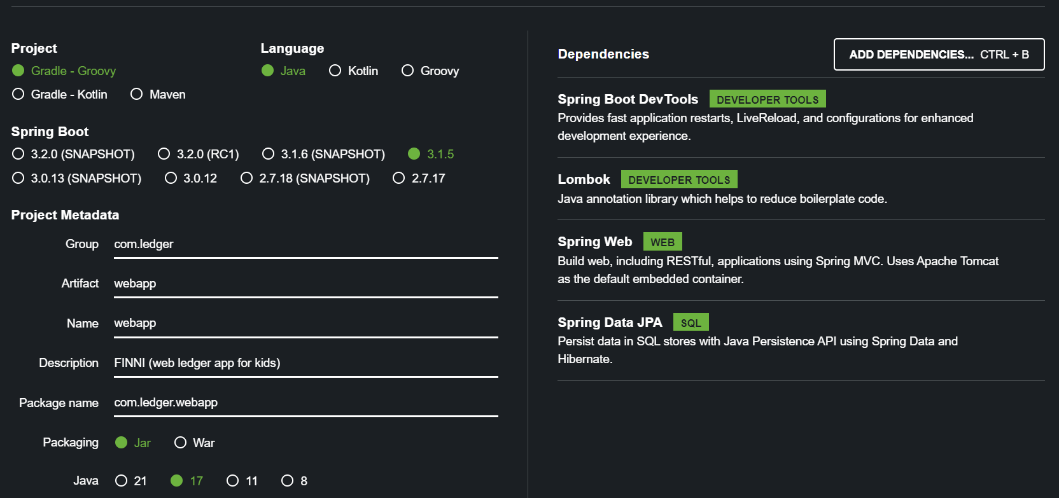Click the Project section heading

click(x=34, y=48)
